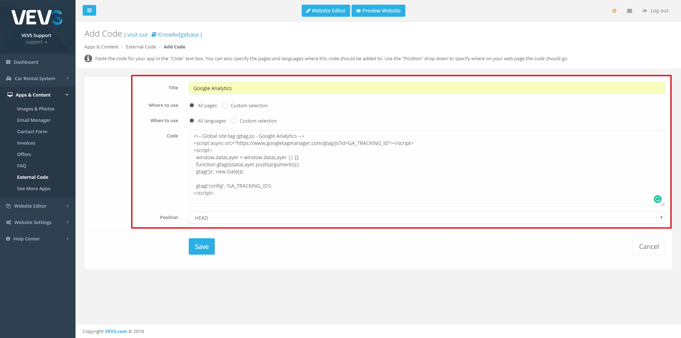The height and width of the screenshot is (338, 681).
Task: Click the Grammarly icon in the code box
Action: point(657,199)
